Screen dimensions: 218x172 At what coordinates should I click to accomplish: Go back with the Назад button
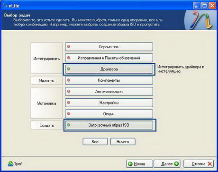(x=139, y=164)
